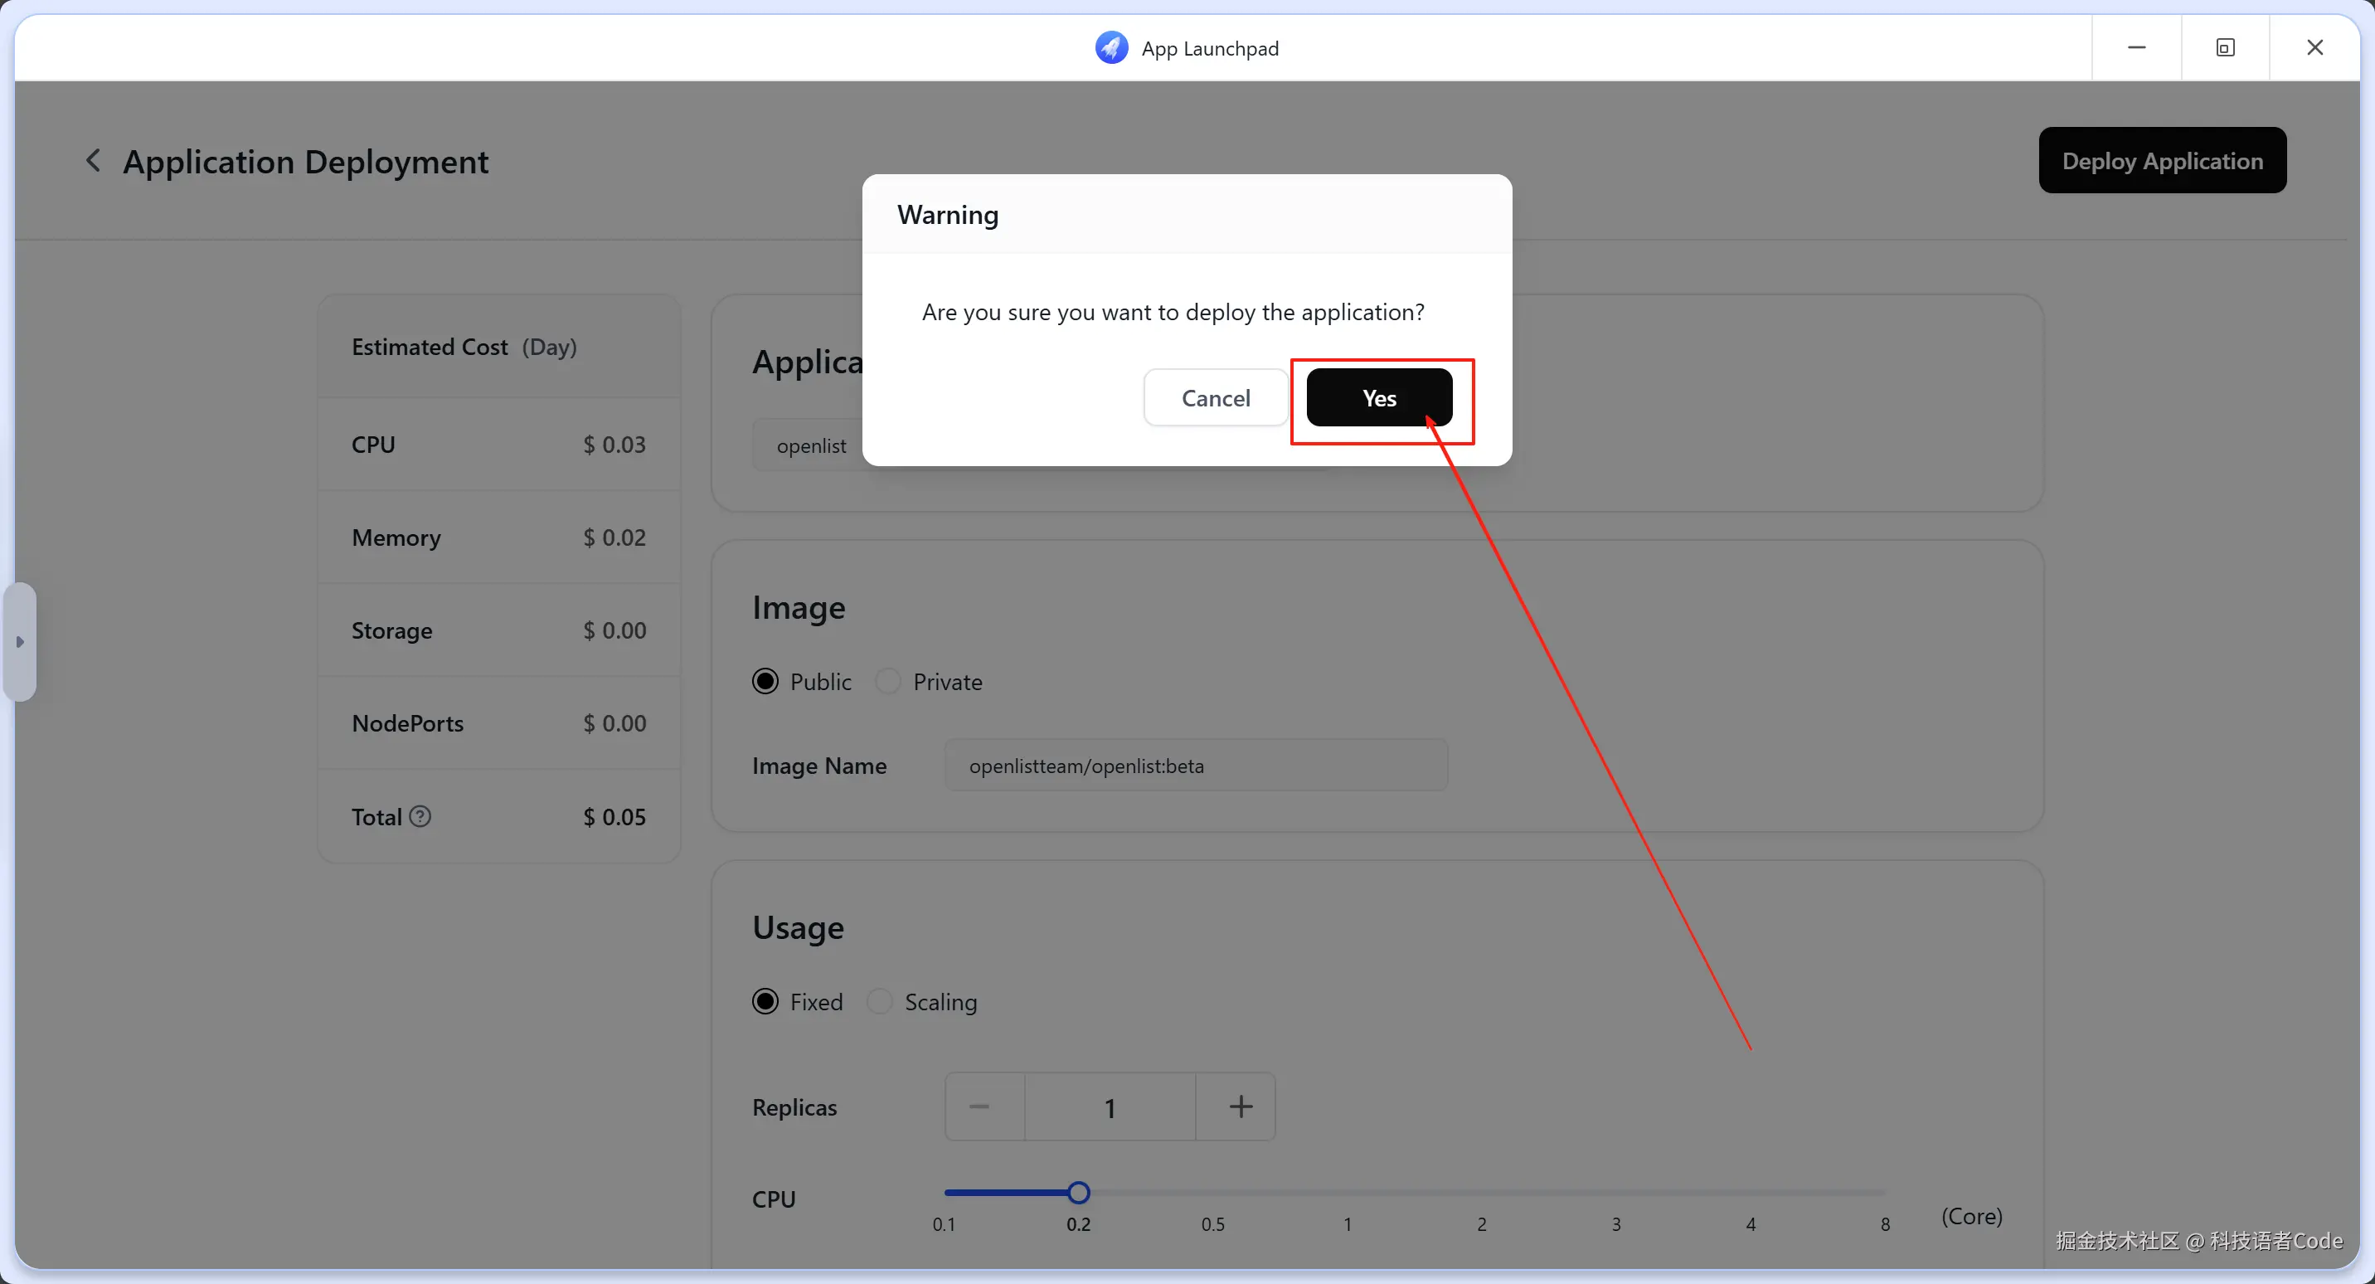Cancel the deployment warning dialog

click(1215, 397)
